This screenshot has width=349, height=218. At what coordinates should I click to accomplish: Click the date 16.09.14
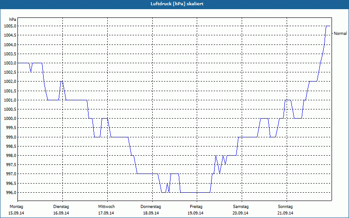(x=61, y=213)
